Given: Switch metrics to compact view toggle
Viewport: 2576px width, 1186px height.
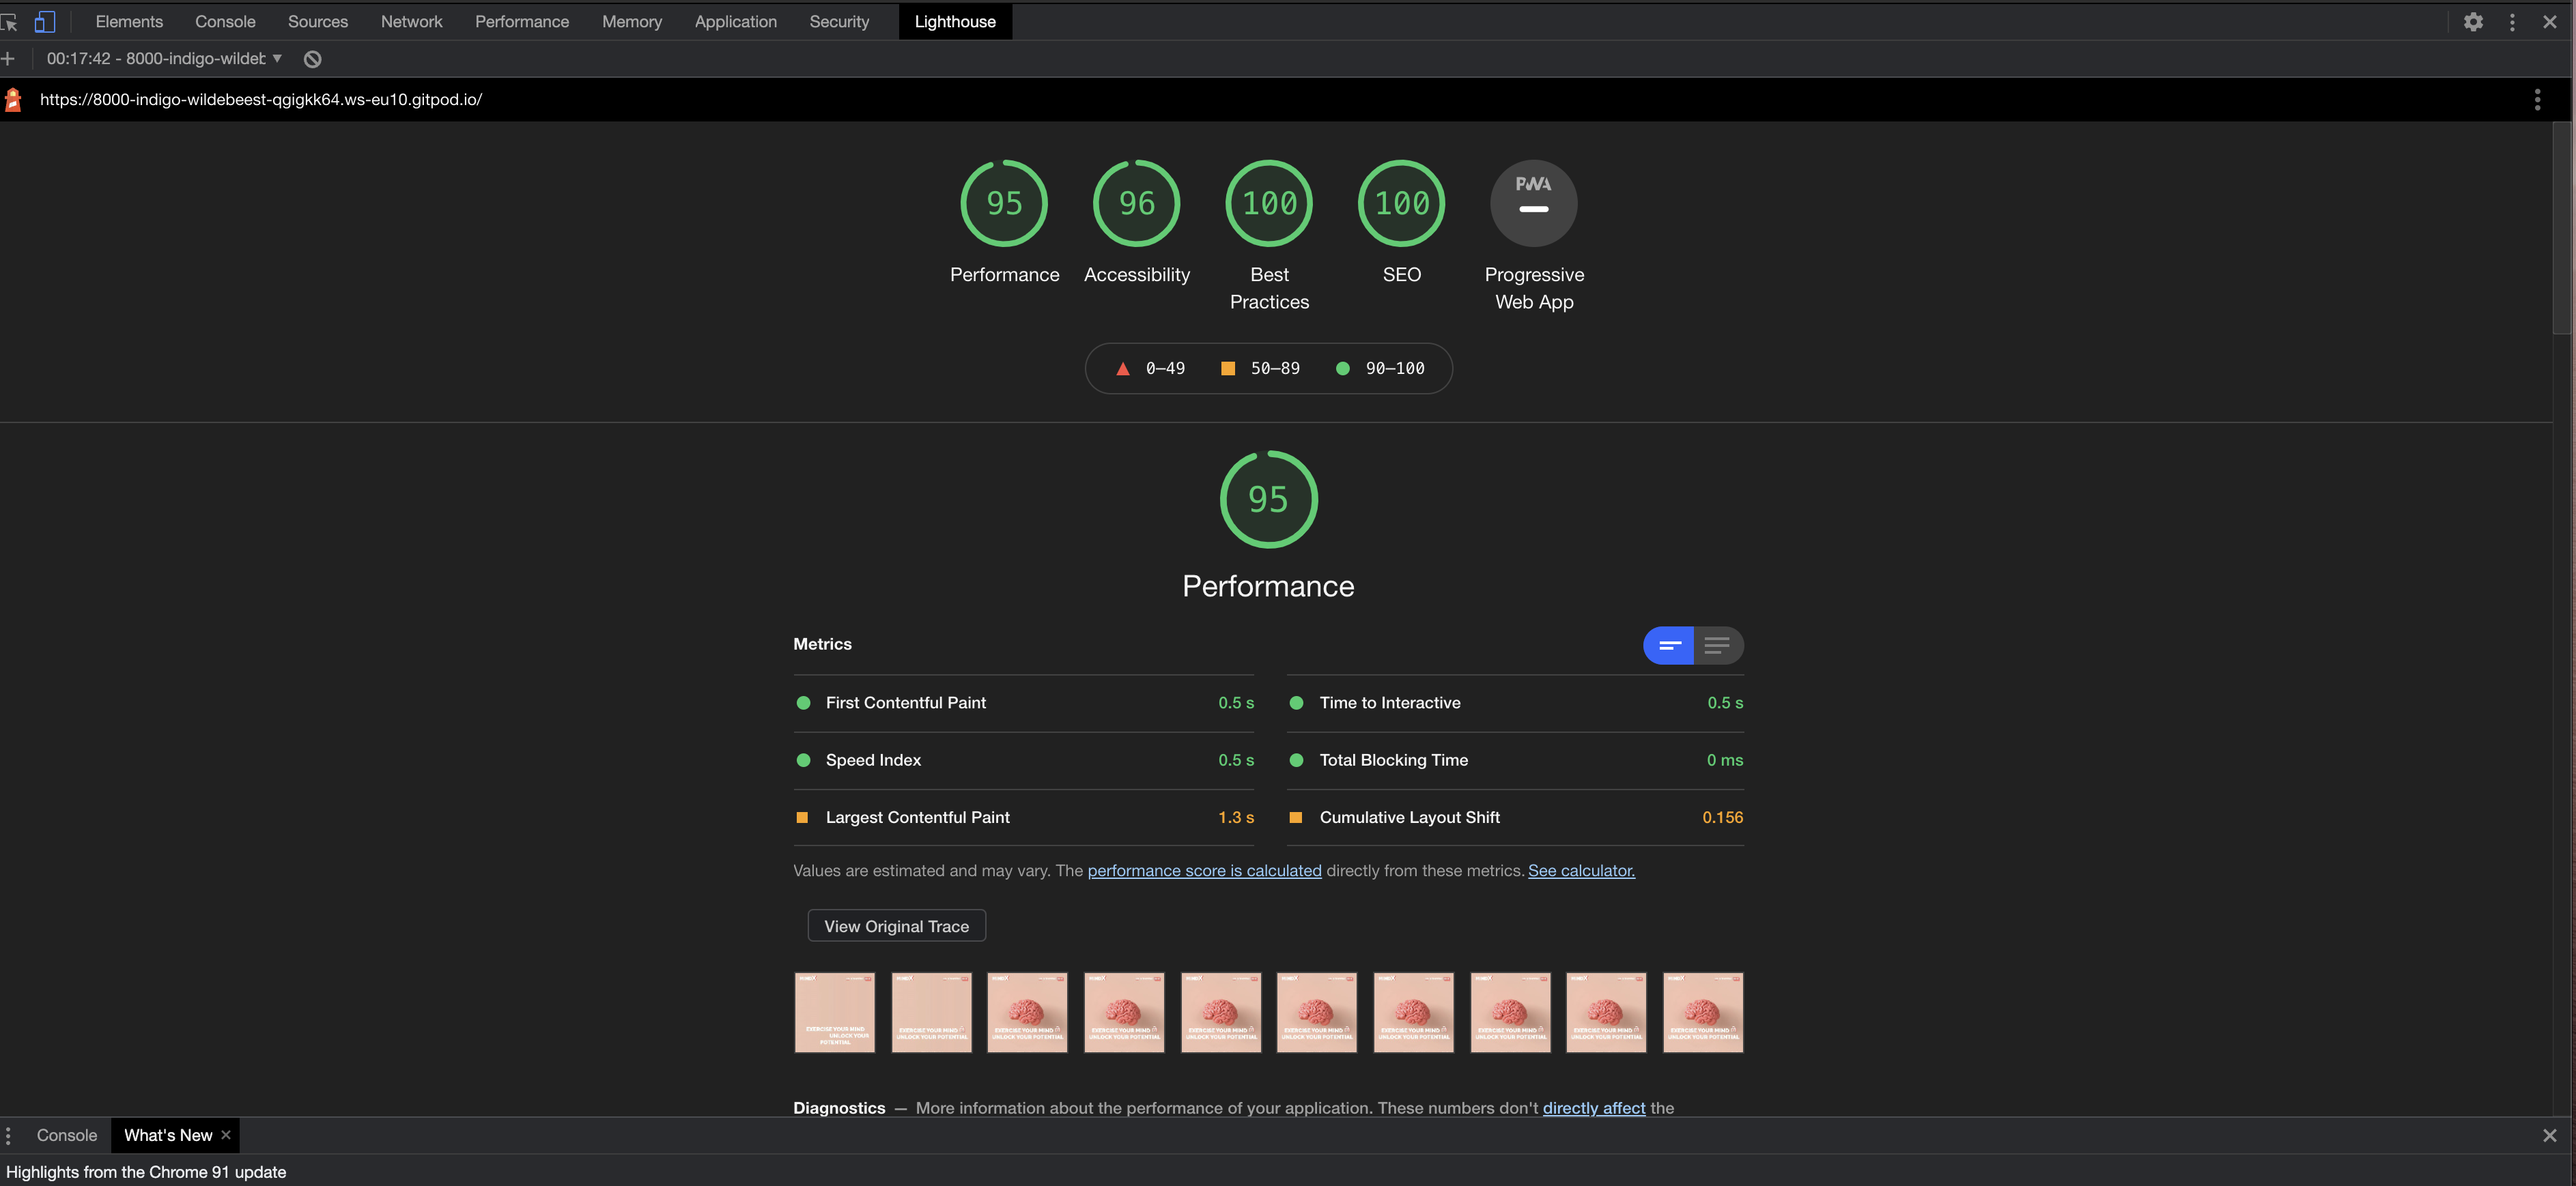Looking at the screenshot, I should click(x=1669, y=646).
